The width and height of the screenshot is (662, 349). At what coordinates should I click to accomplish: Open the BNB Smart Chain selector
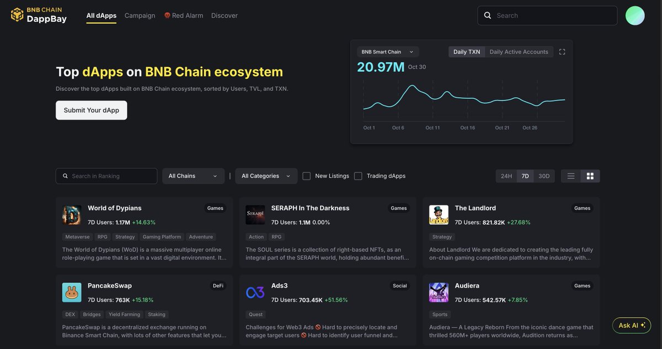point(387,52)
